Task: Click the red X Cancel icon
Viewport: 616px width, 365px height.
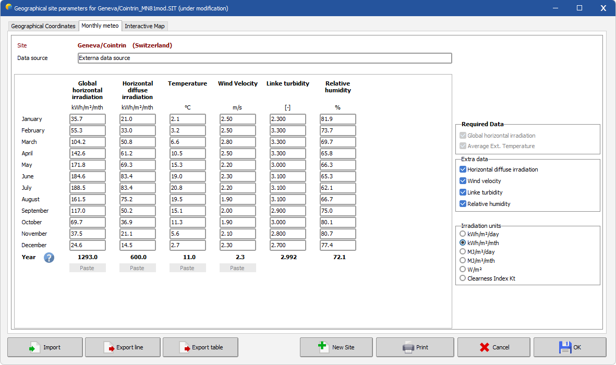Action: pyautogui.click(x=485, y=347)
